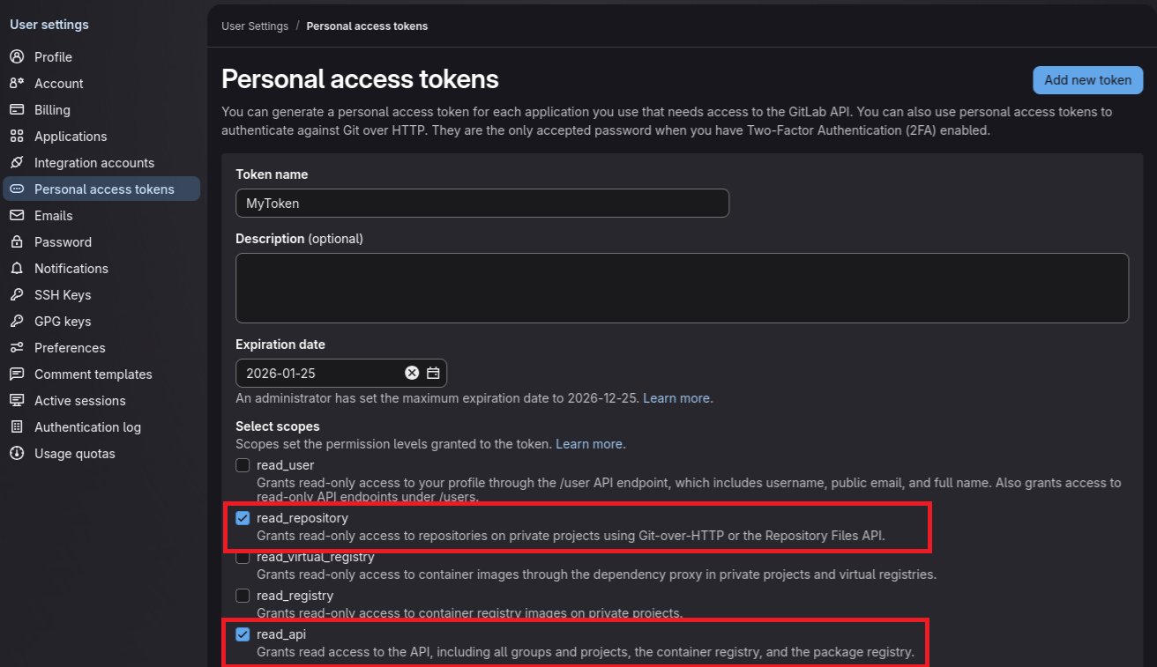Image resolution: width=1157 pixels, height=667 pixels.
Task: Click the SSH Keys key icon
Action: (17, 294)
